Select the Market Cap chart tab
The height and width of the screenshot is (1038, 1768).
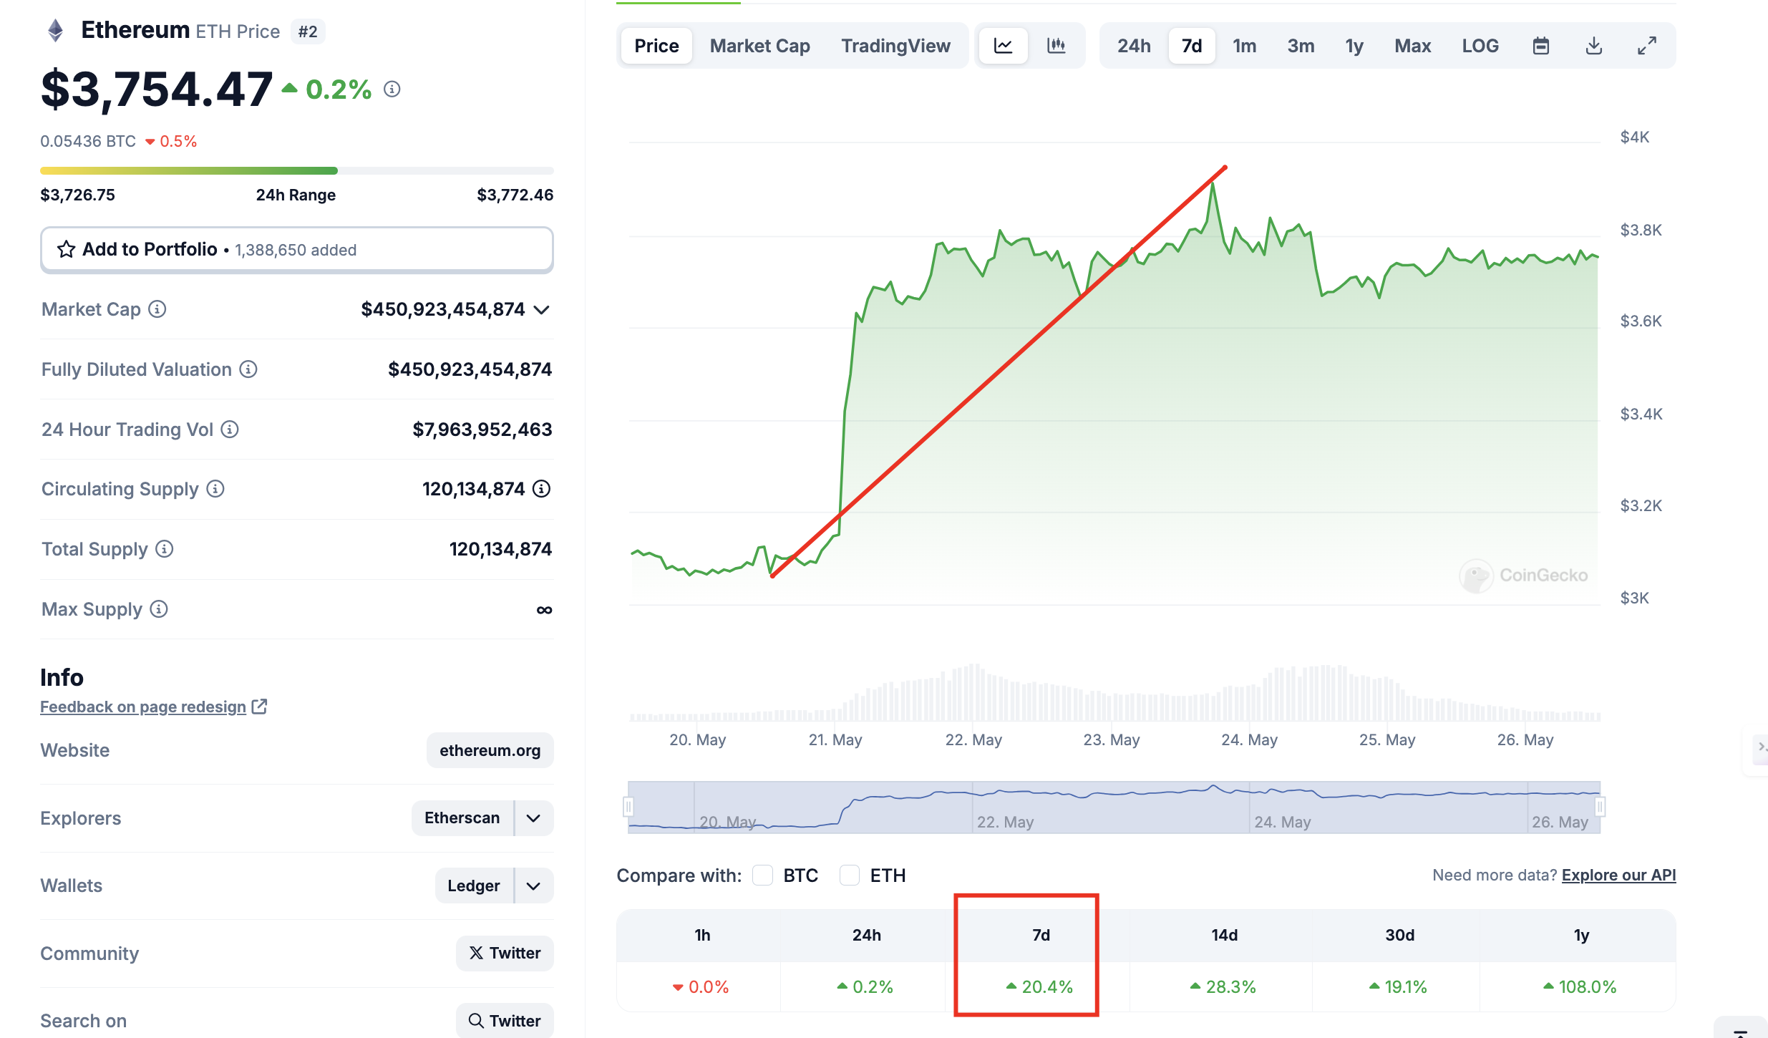(759, 46)
